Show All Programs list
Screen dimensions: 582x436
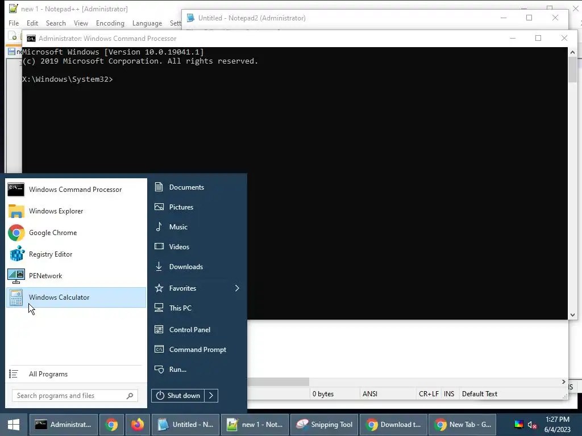pyautogui.click(x=76, y=374)
